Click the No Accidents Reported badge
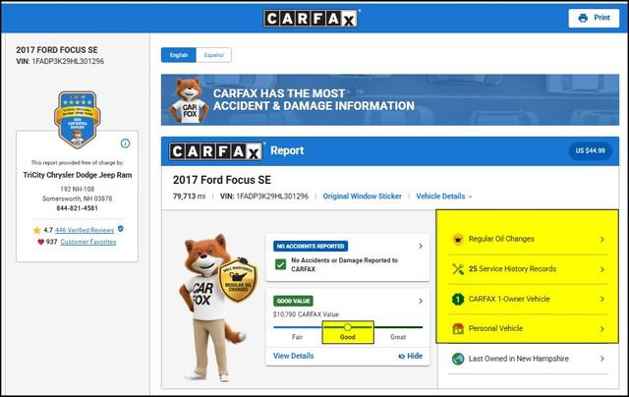This screenshot has height=397, width=629. (311, 246)
